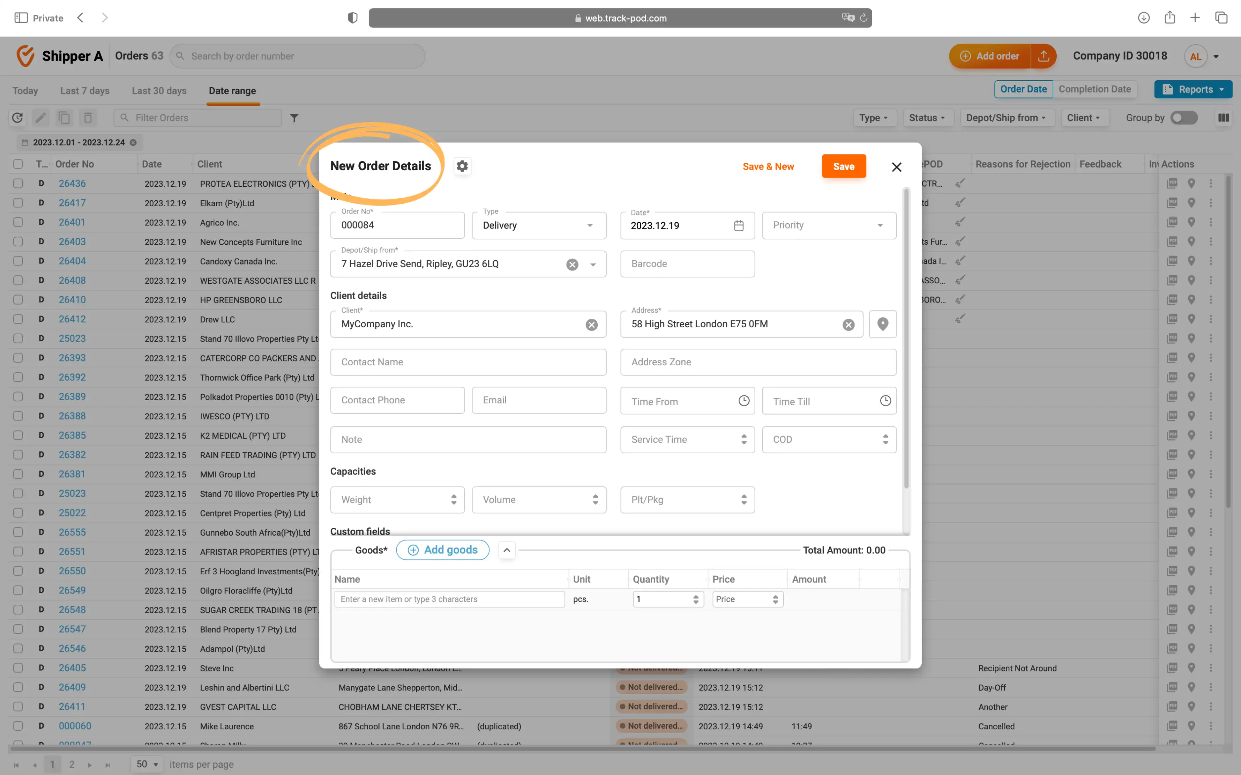Open the Time Till clock picker
This screenshot has width=1241, height=775.
click(886, 401)
